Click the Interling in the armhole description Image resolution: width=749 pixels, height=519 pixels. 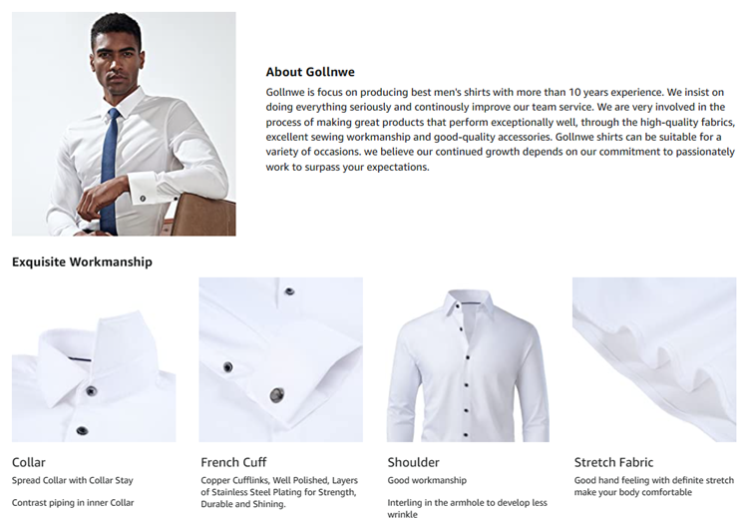(467, 508)
